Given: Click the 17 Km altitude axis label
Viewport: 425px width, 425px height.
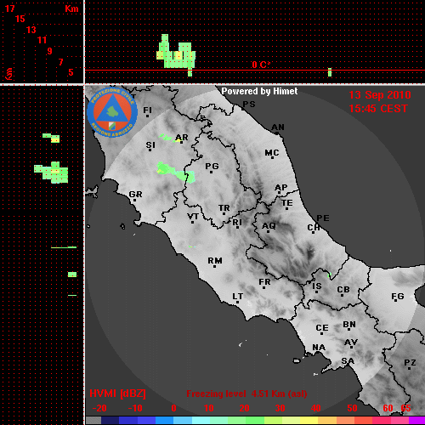Looking at the screenshot, I should pyautogui.click(x=9, y=8).
